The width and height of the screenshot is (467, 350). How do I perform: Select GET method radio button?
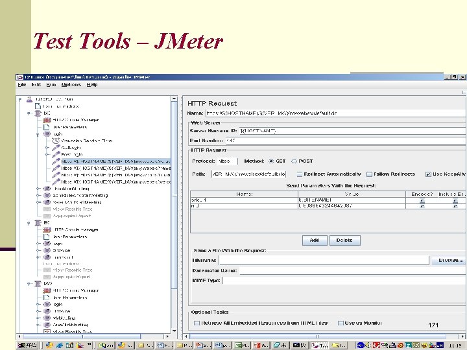pos(270,161)
